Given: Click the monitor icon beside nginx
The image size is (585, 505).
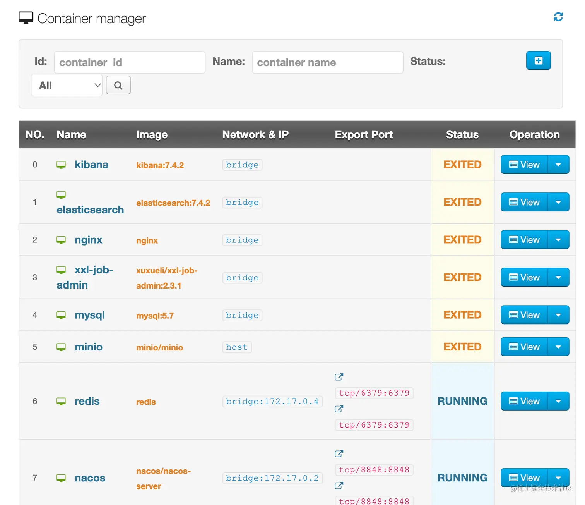Looking at the screenshot, I should tap(61, 240).
